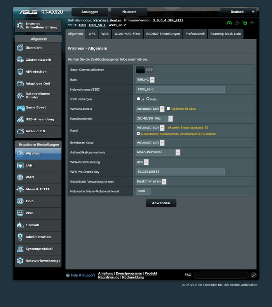The height and width of the screenshot is (307, 272).
Task: Select the Allgemein tab
Action: [x=75, y=34]
